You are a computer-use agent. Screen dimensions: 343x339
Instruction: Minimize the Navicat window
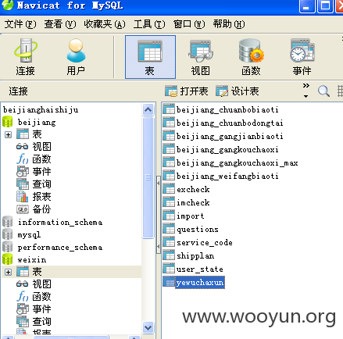click(x=307, y=5)
